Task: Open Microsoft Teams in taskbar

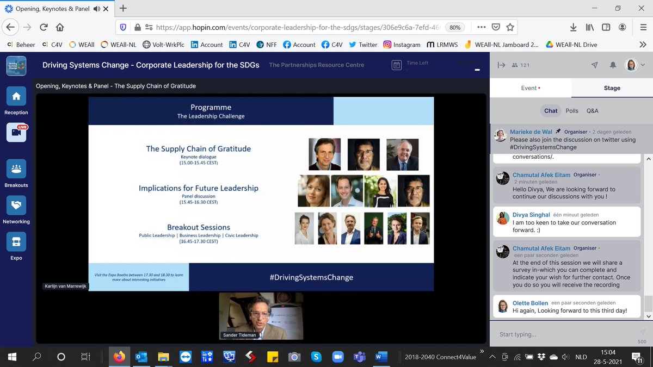Action: point(359,357)
